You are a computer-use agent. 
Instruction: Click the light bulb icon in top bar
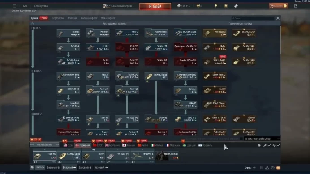click(216, 6)
